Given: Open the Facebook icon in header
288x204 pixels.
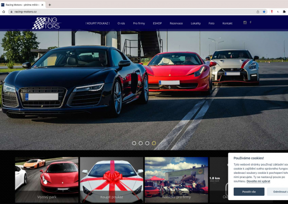Looking at the screenshot, I should pos(251,23).
